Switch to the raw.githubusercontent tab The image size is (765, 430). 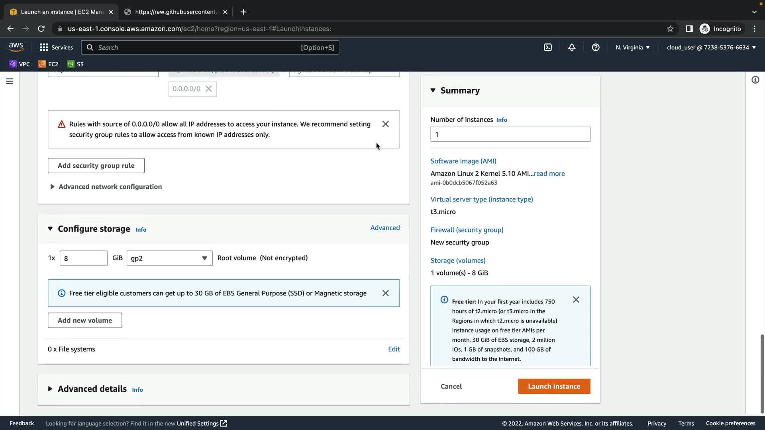[x=175, y=12]
